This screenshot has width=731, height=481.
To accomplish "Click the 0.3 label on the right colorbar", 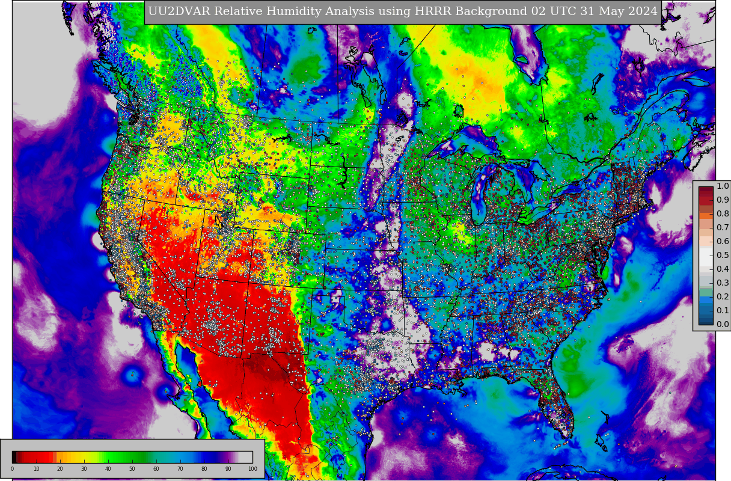I will [723, 283].
